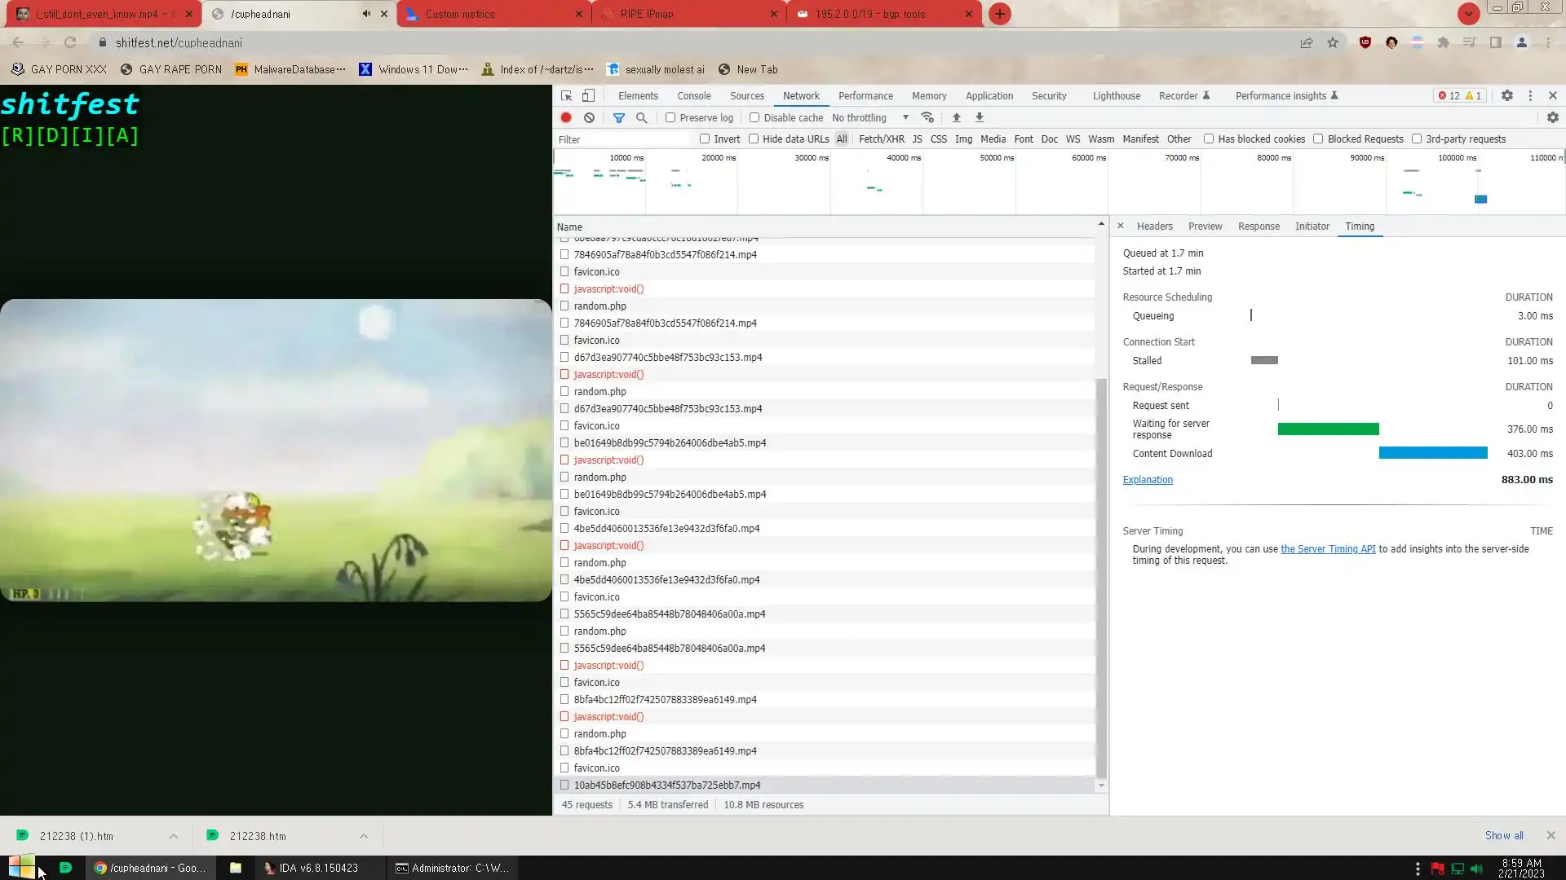1566x880 pixels.
Task: Click the inspect element selector icon
Action: pyautogui.click(x=566, y=95)
